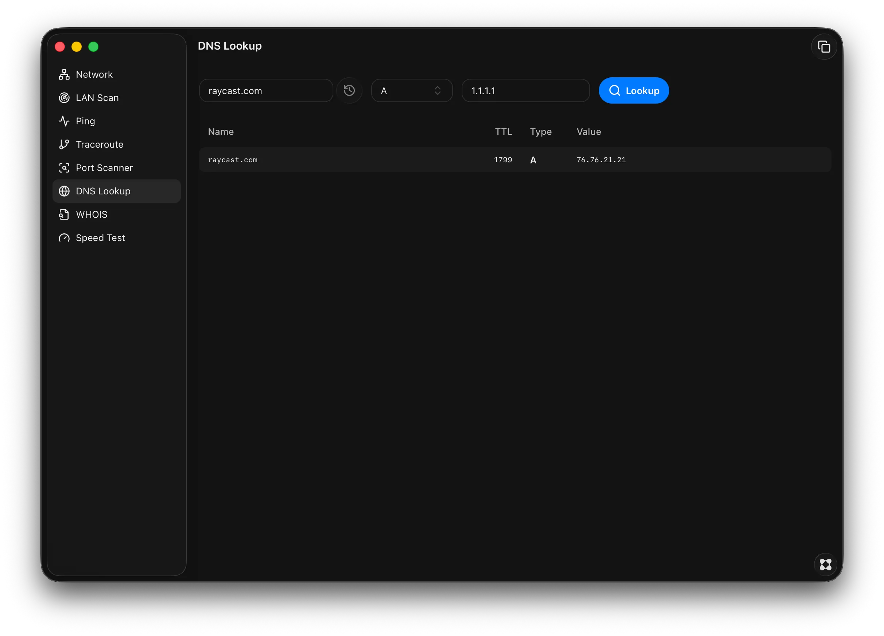
Task: Click the LAN Scan radar icon
Action: 64,98
